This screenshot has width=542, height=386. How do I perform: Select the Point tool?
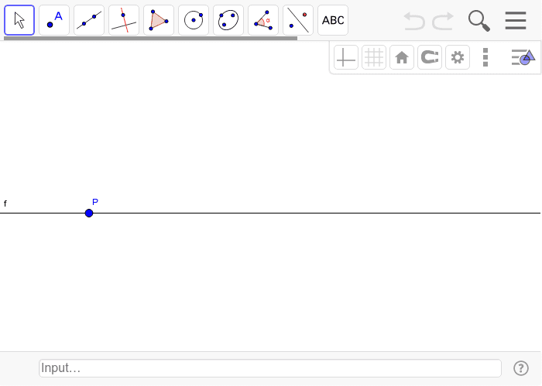pos(54,20)
